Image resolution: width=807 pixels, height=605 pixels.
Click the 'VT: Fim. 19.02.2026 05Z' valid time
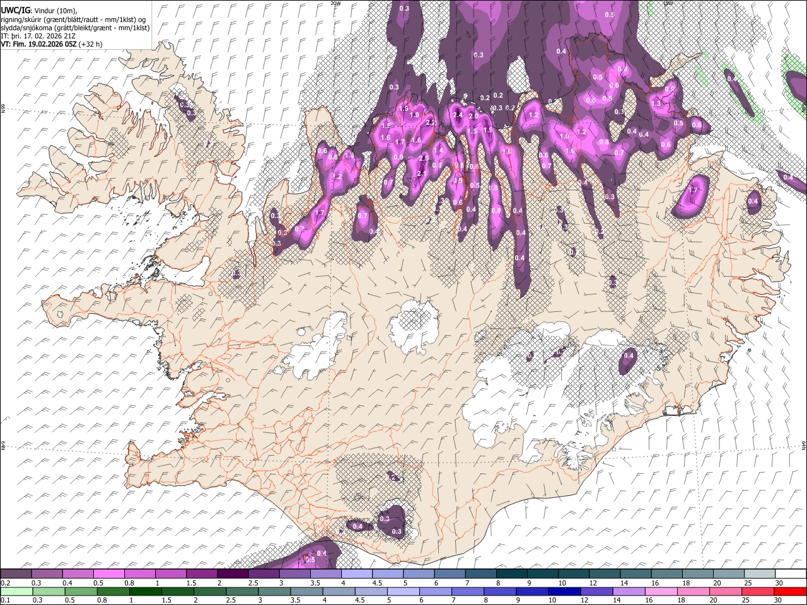tap(38, 44)
